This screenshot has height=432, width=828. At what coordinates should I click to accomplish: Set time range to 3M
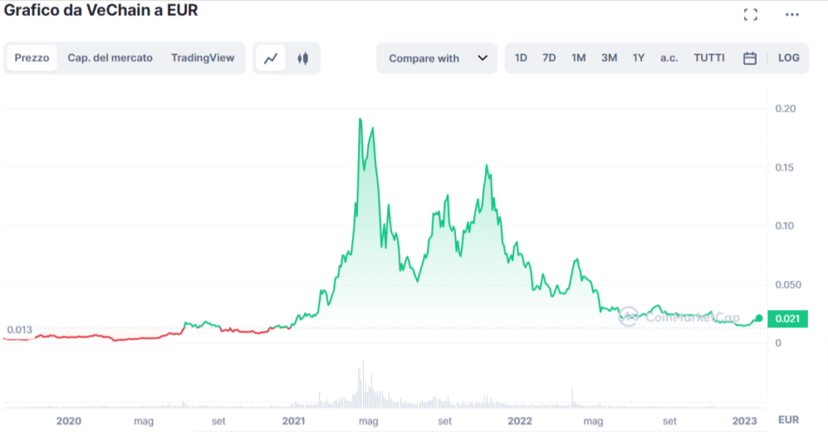pos(610,58)
